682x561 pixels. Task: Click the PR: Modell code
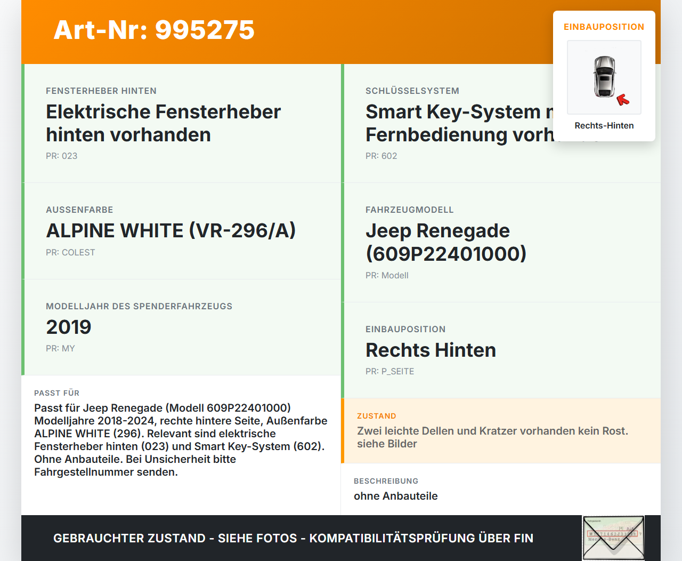point(387,276)
